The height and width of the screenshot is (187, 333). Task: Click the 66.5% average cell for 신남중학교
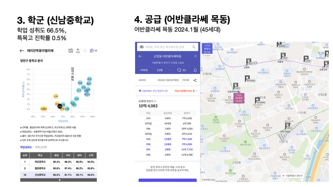56,175
